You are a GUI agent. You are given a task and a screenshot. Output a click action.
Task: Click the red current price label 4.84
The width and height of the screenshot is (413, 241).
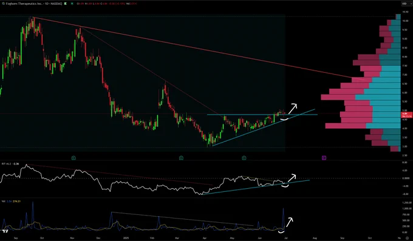point(407,115)
